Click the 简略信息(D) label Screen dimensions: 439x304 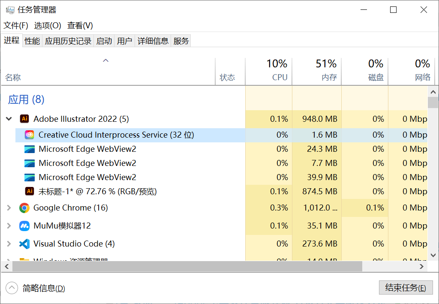pyautogui.click(x=44, y=288)
